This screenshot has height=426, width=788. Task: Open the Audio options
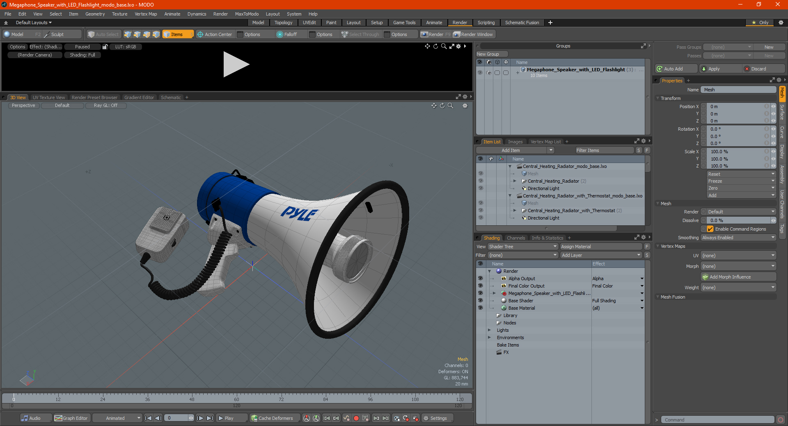[36, 418]
